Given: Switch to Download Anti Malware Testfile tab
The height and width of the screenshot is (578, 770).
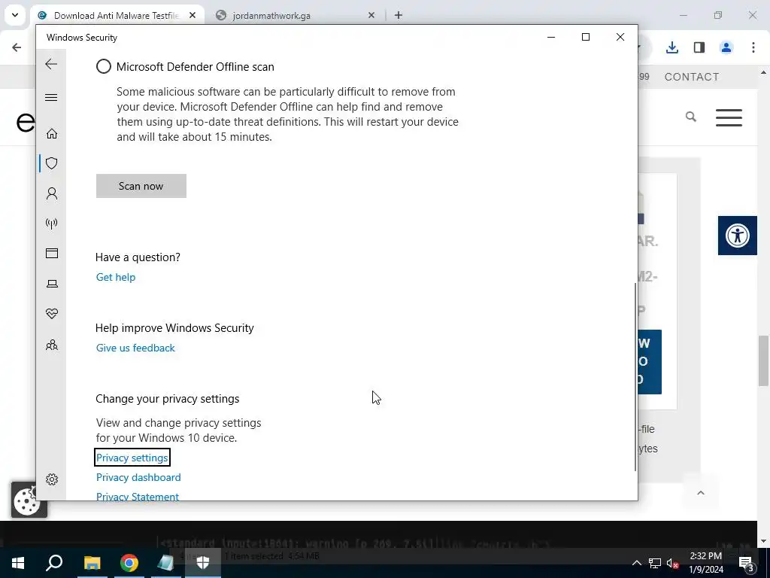Looking at the screenshot, I should click(117, 16).
